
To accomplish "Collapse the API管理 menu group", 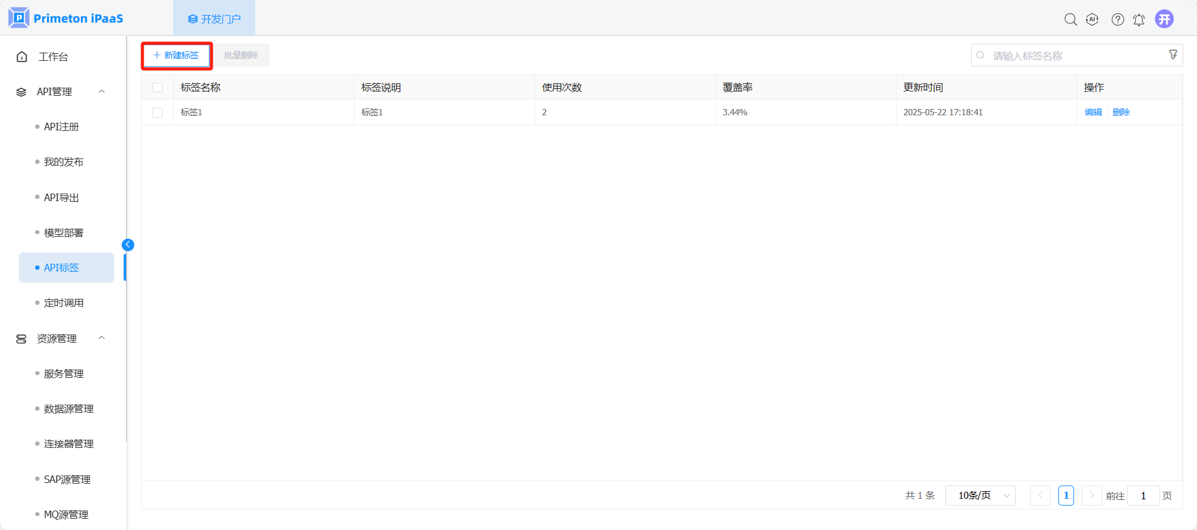I will pyautogui.click(x=102, y=91).
